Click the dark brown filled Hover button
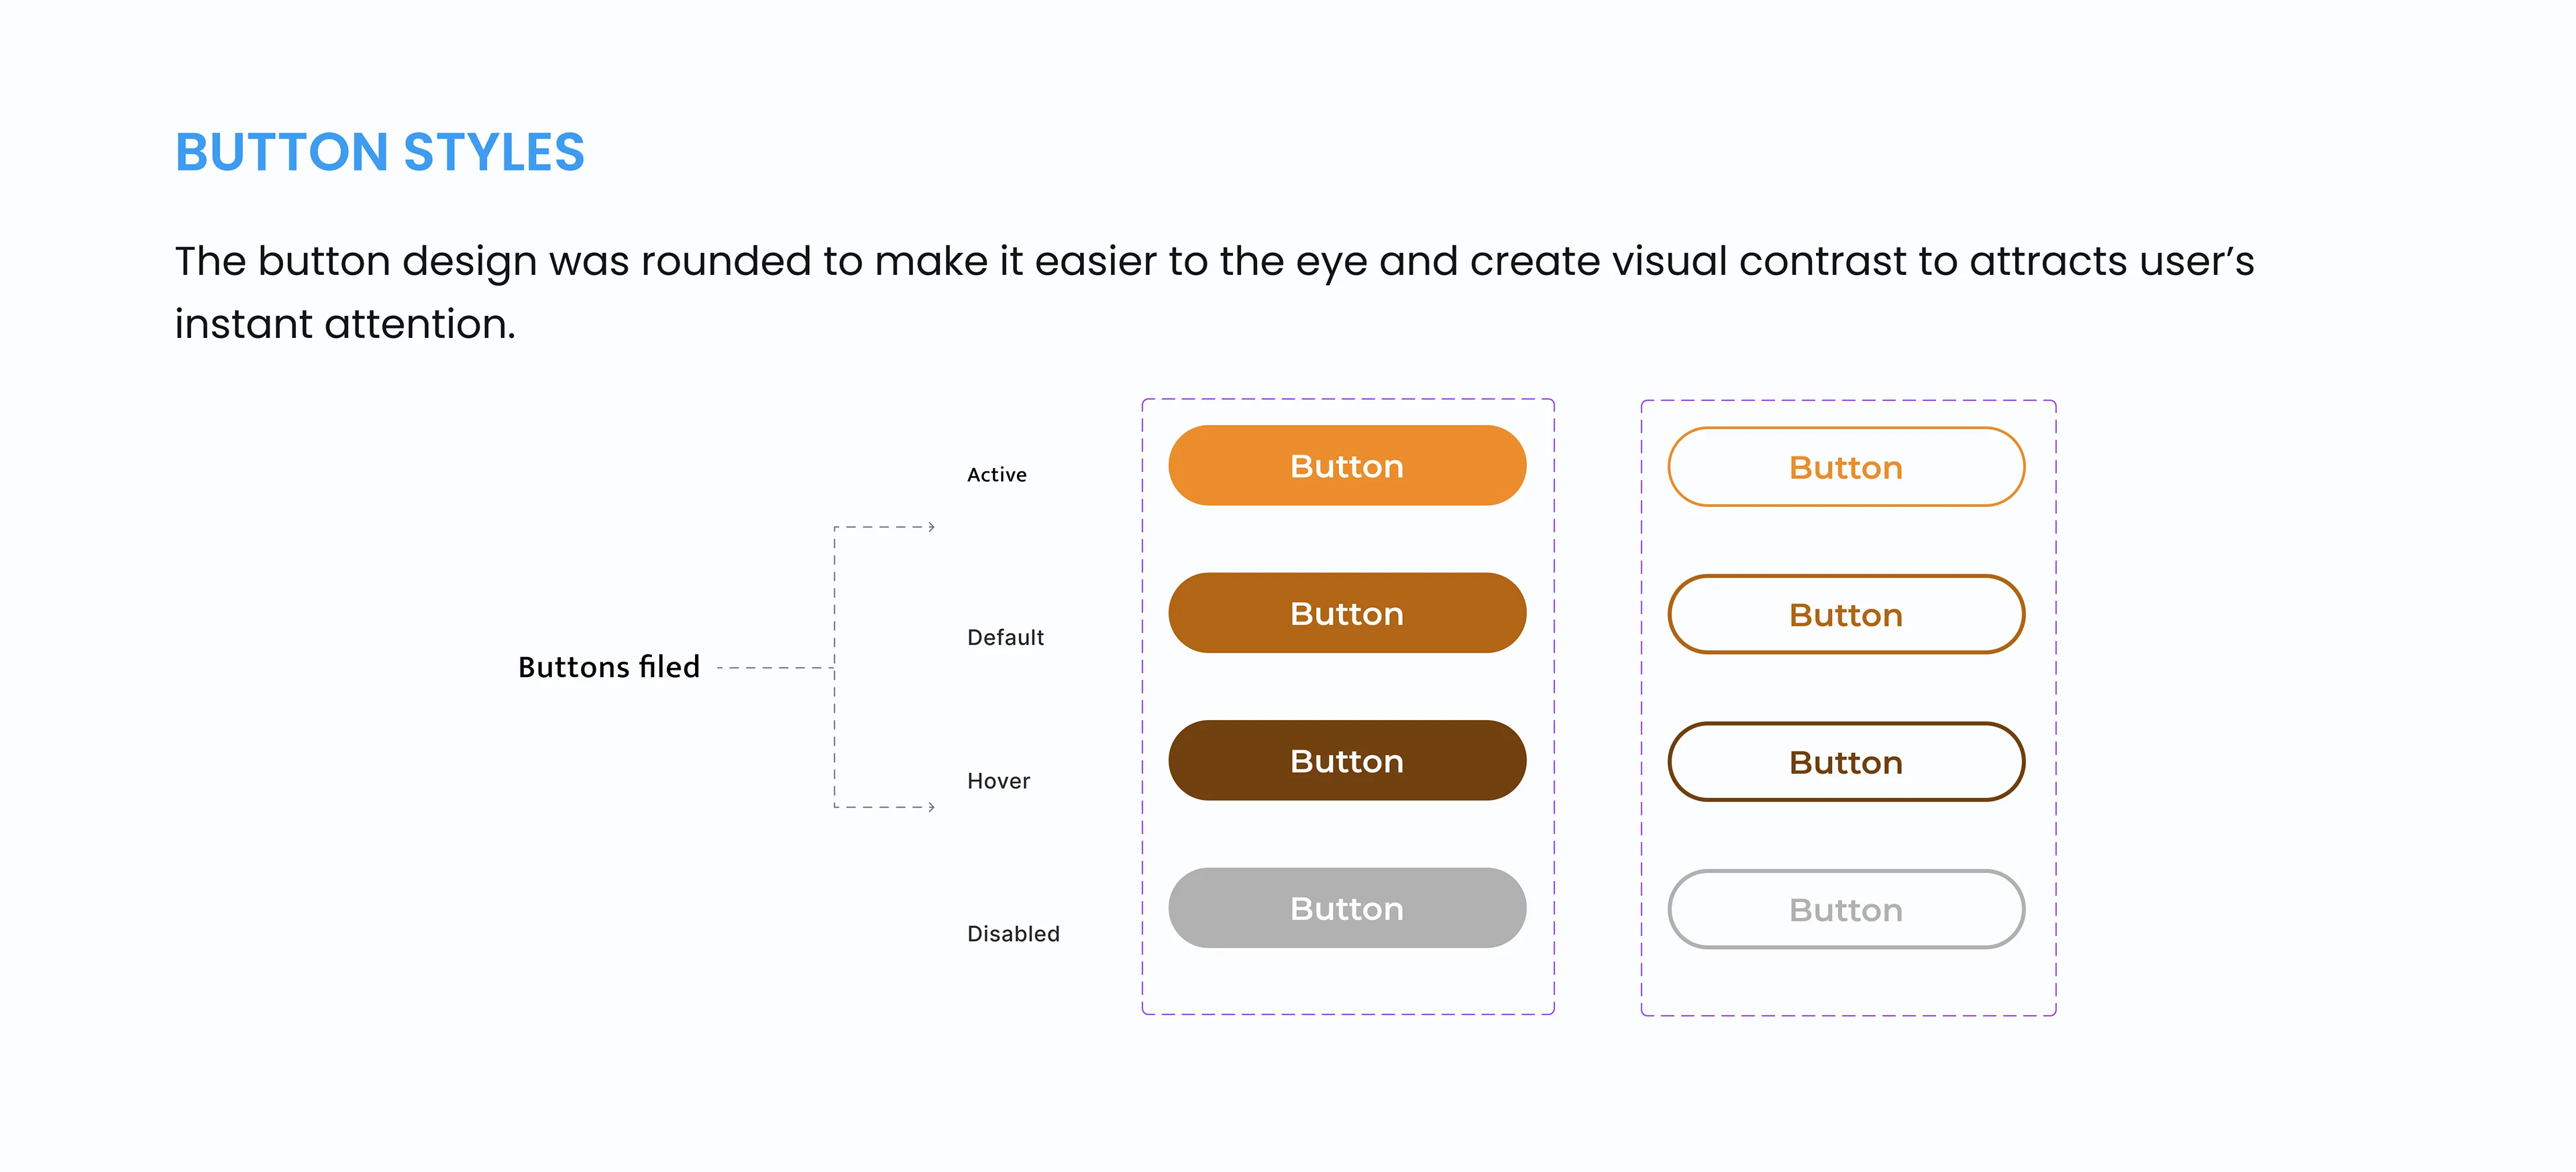Image resolution: width=2576 pixels, height=1172 pixels. 1346,760
